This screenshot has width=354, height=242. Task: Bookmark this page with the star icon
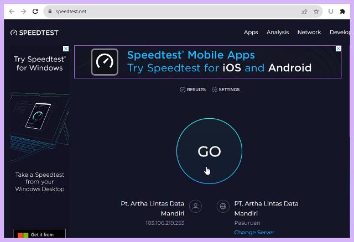[316, 11]
